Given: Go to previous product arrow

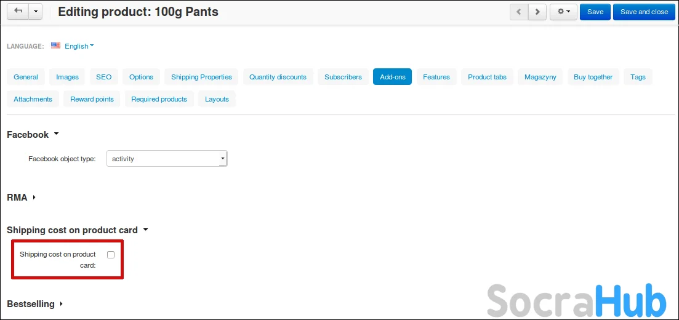Looking at the screenshot, I should pos(518,12).
